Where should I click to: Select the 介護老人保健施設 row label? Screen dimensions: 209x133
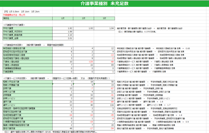pos(28,65)
